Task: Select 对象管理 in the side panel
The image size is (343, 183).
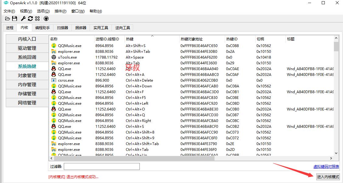Action: pyautogui.click(x=27, y=76)
